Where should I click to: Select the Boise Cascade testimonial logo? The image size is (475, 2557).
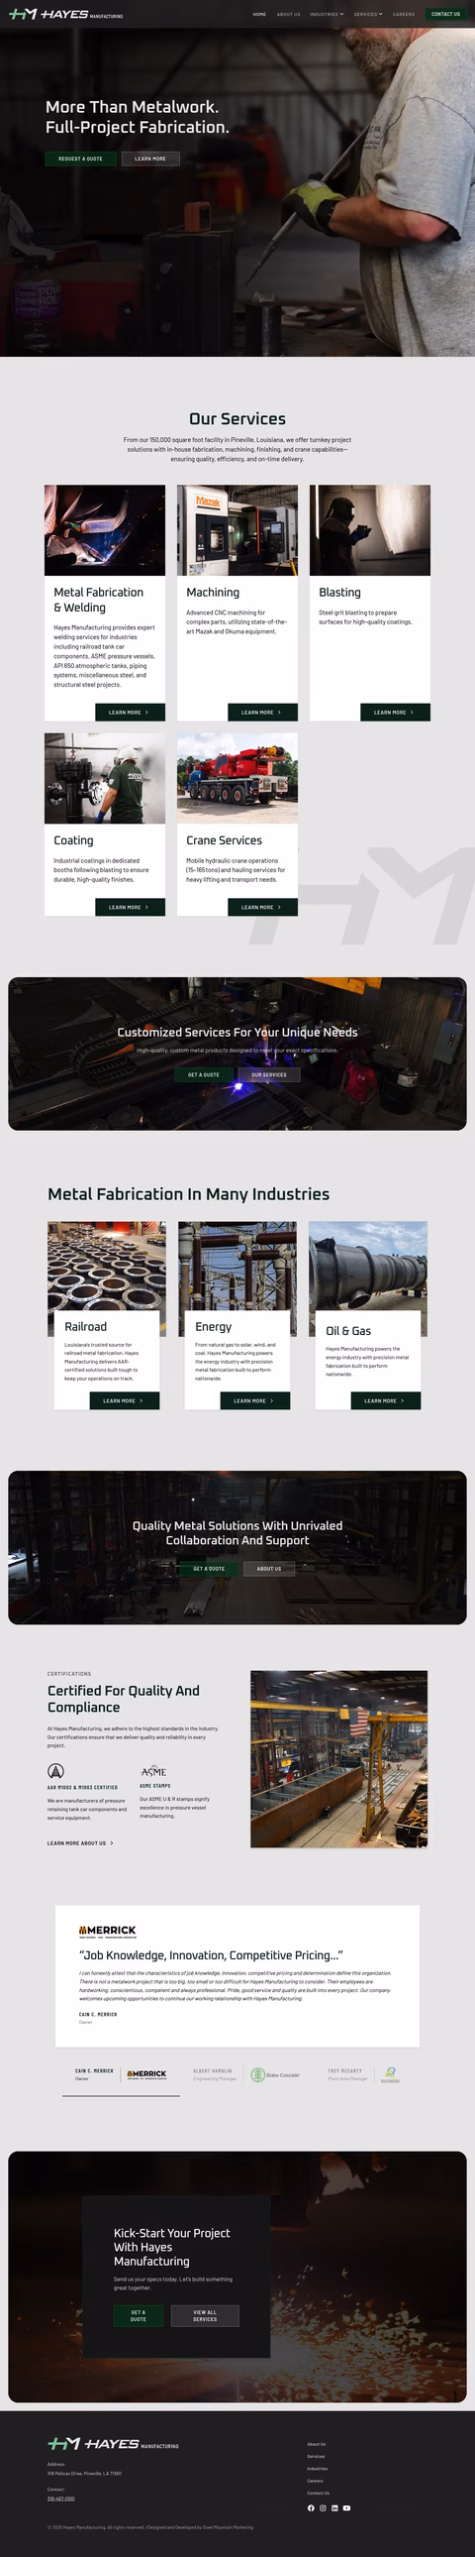pyautogui.click(x=276, y=2074)
